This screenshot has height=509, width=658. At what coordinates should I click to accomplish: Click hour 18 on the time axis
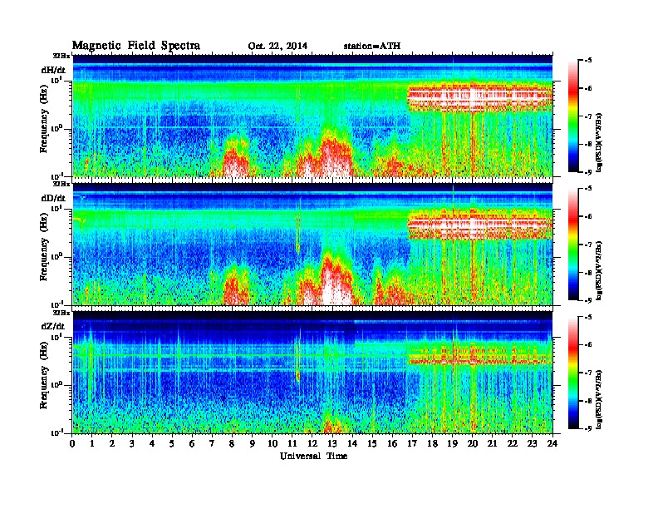433,443
